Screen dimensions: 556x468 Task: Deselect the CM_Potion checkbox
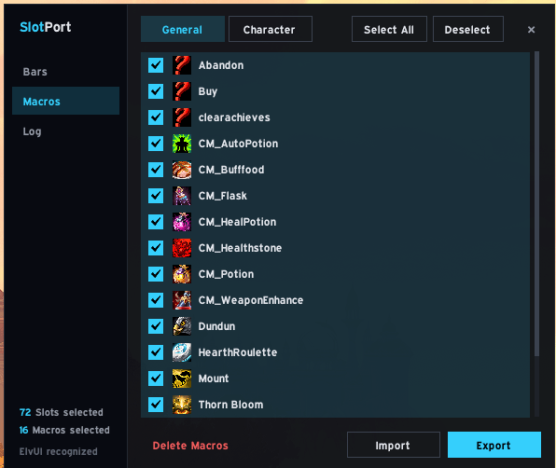click(156, 274)
